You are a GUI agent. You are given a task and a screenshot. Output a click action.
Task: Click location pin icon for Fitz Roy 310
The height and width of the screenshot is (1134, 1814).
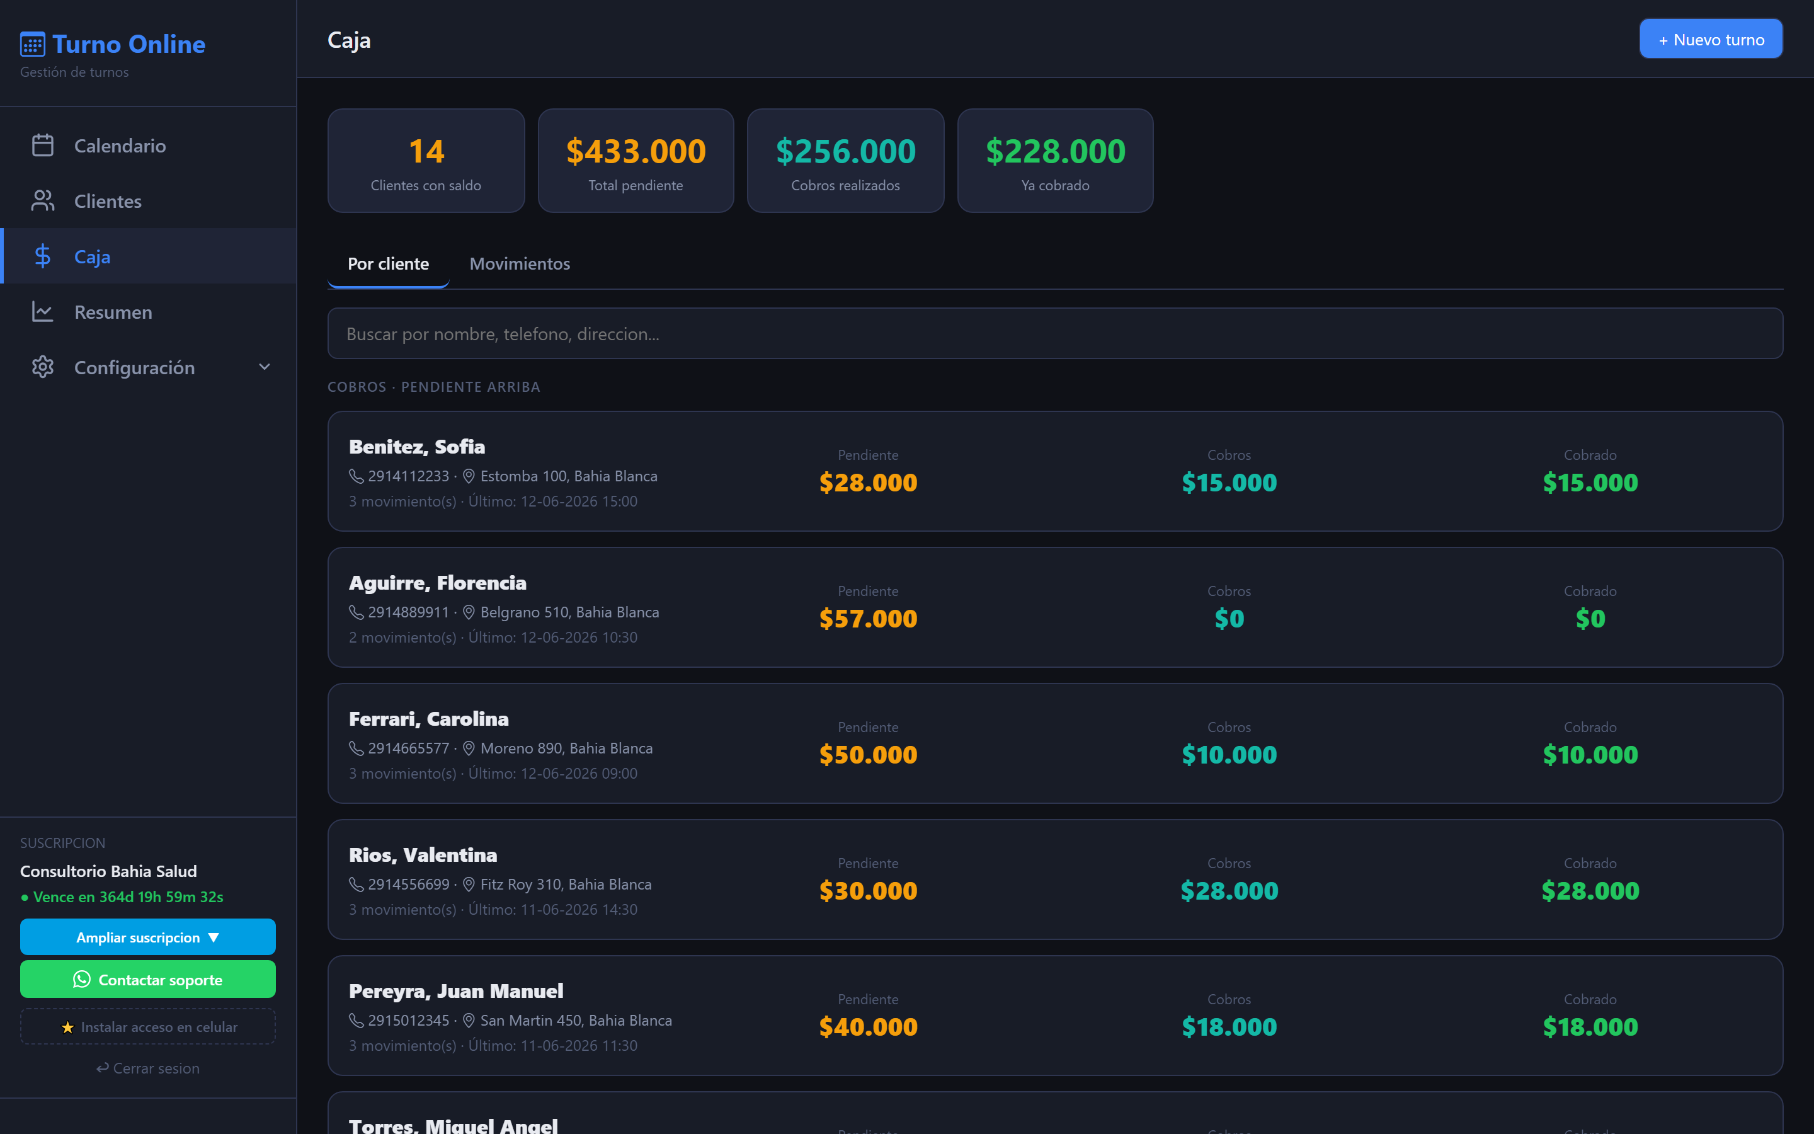[469, 885]
